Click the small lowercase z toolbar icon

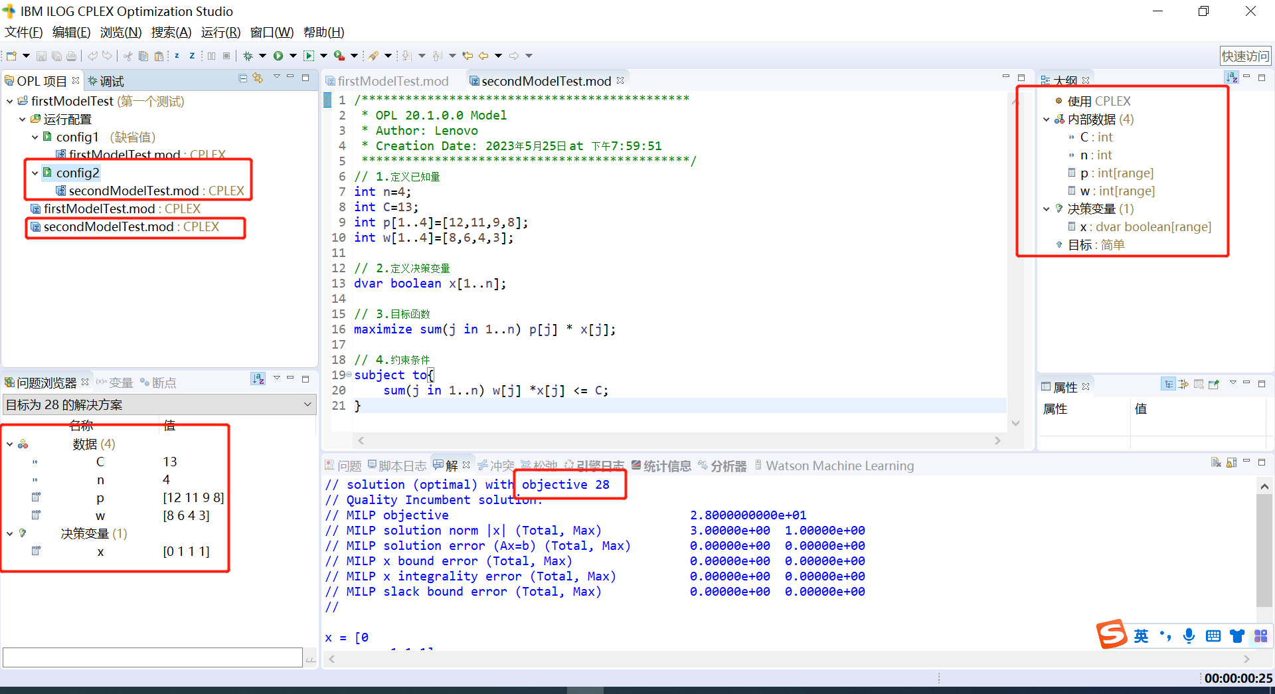(177, 56)
